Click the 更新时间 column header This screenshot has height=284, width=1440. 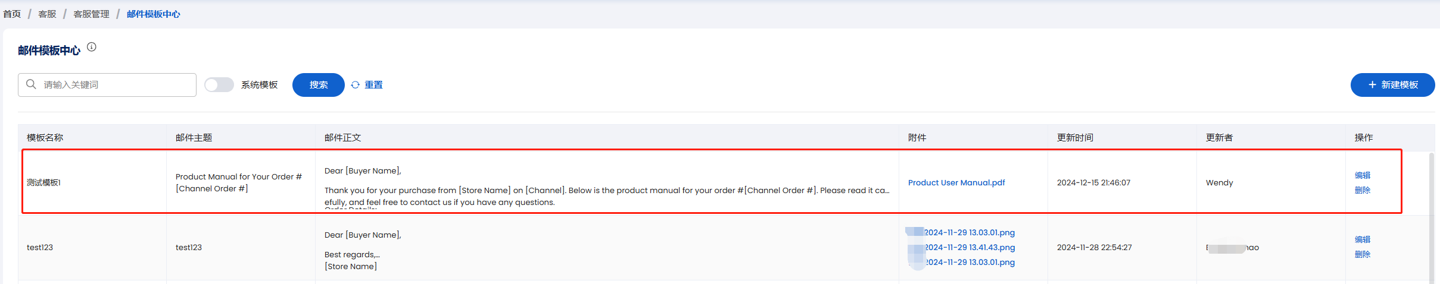coord(1075,137)
